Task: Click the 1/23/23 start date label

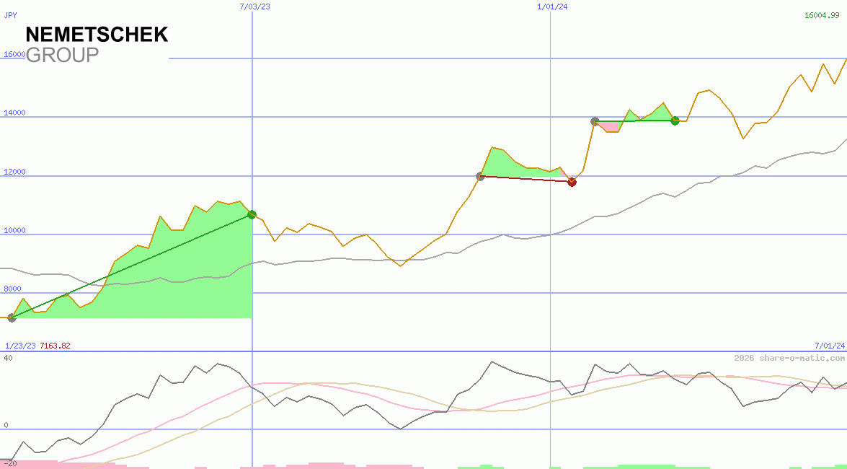Action: click(x=20, y=346)
